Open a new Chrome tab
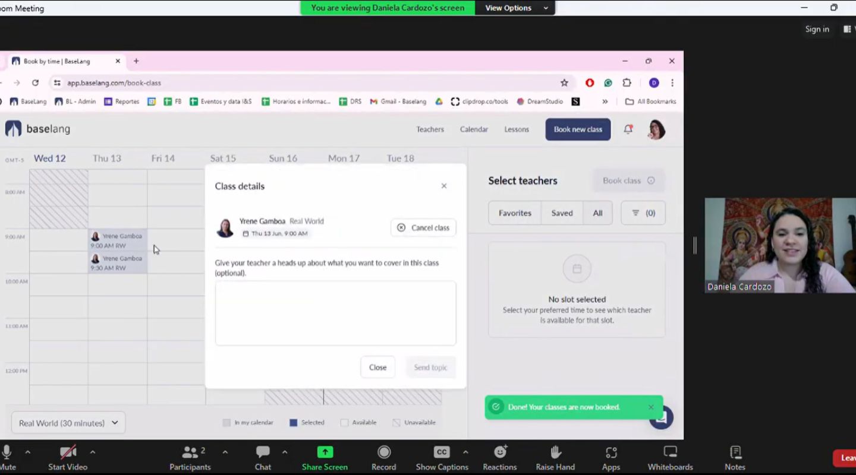 [136, 61]
